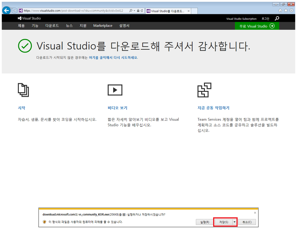Click the heading Visual Studio를 다운로드해 주셔서 감사합니다

click(143, 46)
